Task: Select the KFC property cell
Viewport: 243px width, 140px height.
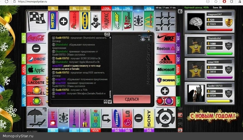Action: (x=128, y=21)
